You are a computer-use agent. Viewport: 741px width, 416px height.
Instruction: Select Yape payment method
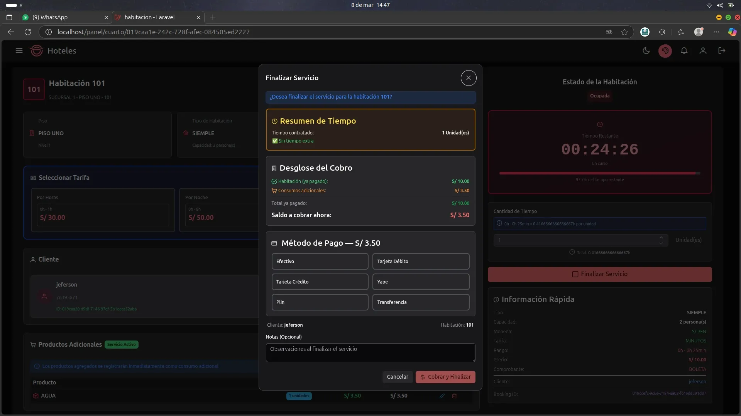421,282
